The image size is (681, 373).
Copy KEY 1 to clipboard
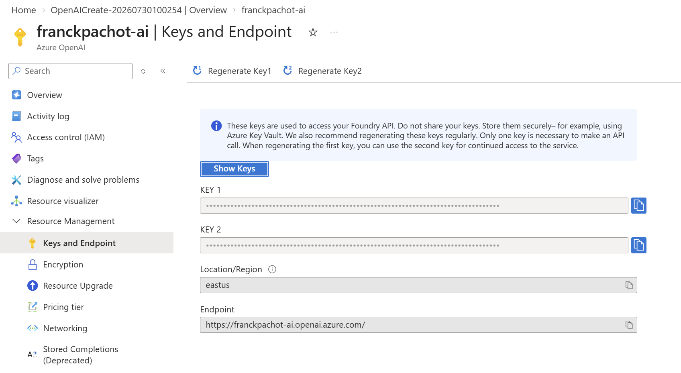tap(639, 206)
